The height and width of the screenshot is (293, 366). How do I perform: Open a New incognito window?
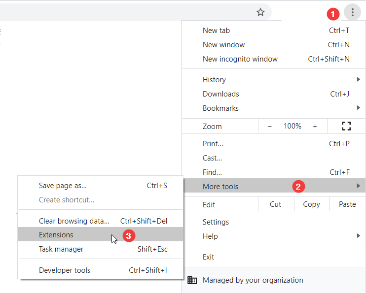[274, 59]
